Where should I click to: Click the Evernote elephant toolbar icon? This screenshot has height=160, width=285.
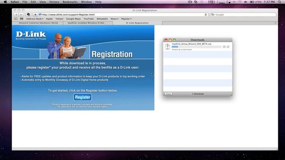point(28,15)
